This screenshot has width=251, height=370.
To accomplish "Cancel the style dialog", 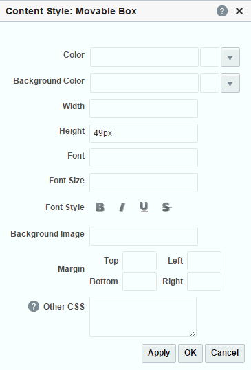I will tap(225, 354).
